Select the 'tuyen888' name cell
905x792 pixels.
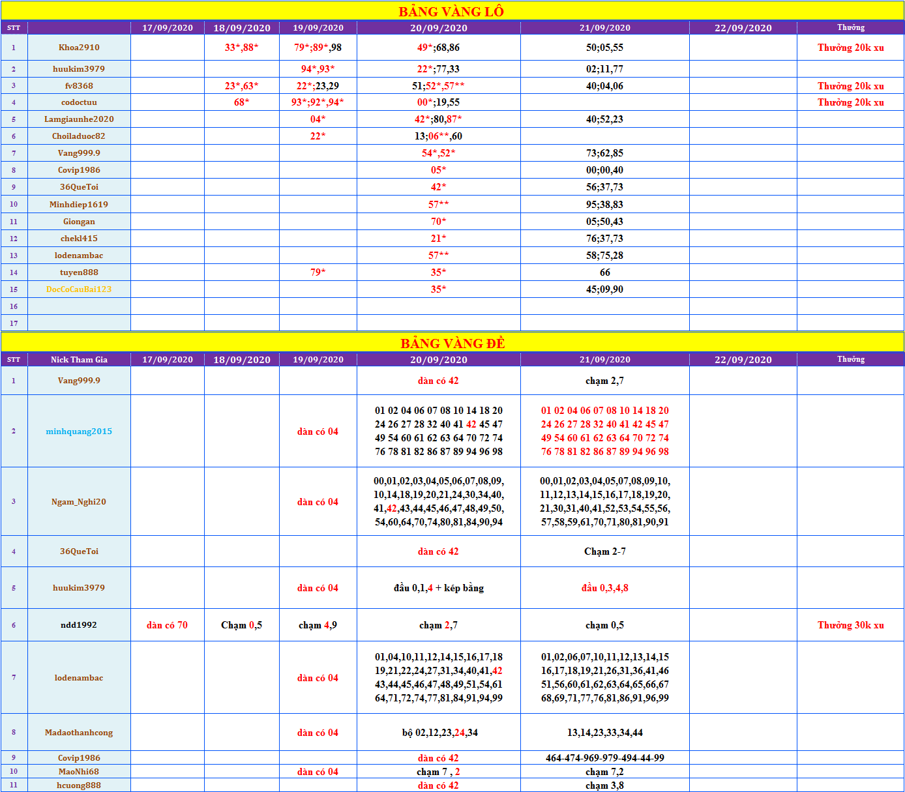tap(79, 272)
